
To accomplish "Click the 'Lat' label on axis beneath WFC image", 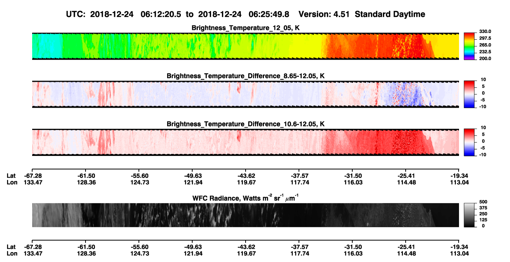I will click(x=11, y=247).
